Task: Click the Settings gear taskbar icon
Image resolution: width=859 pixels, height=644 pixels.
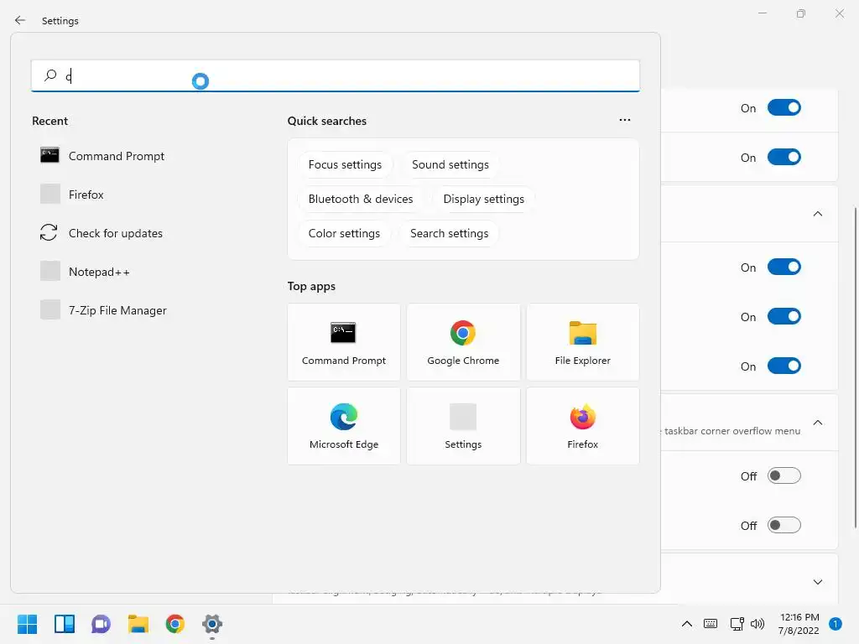Action: tap(212, 624)
